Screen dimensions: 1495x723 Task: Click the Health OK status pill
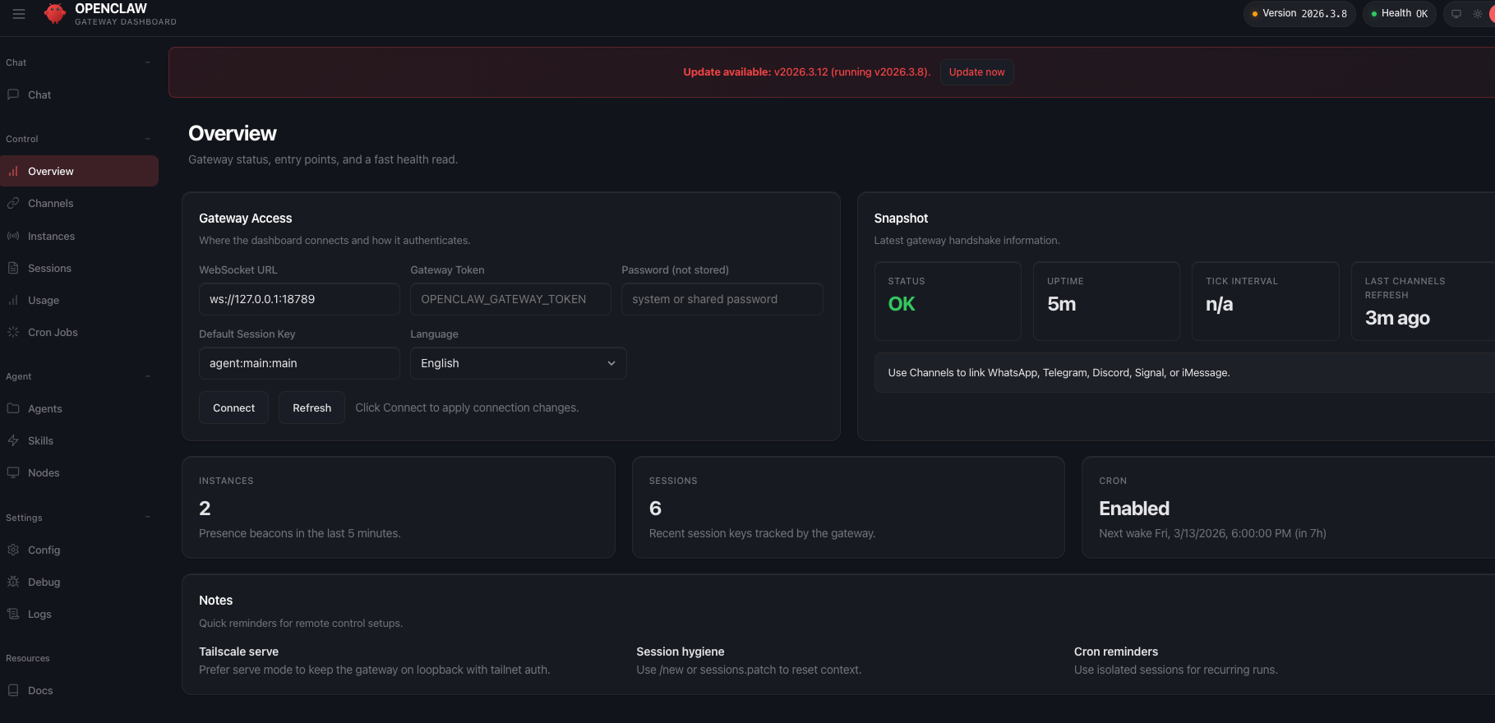tap(1400, 14)
